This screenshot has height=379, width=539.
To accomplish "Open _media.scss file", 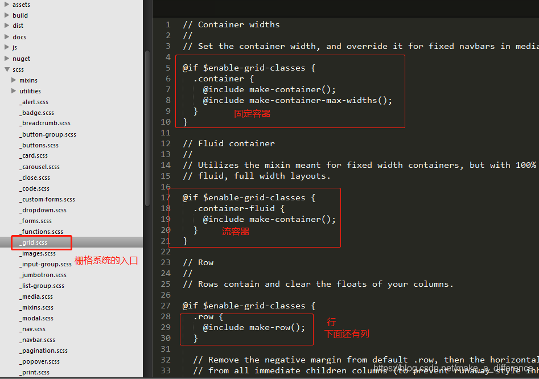I will [36, 297].
